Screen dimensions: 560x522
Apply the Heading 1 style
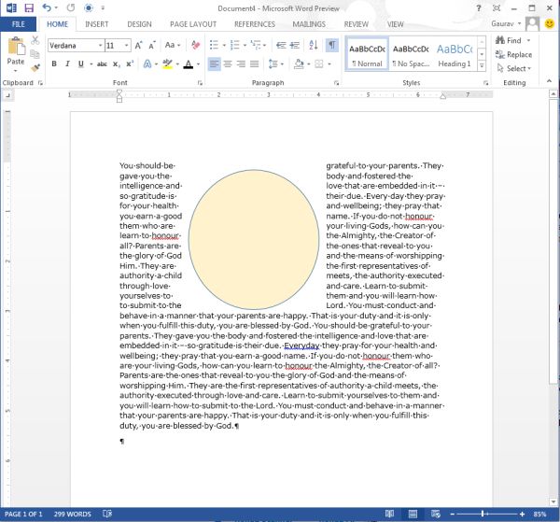[455, 54]
